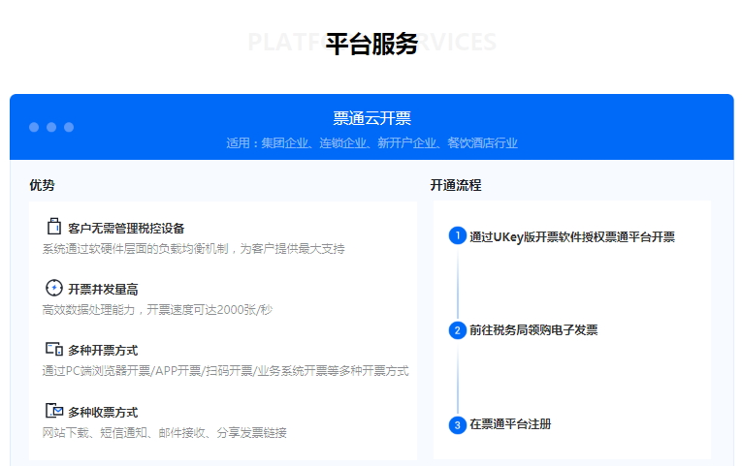Select the 票通云开票 header title
This screenshot has width=742, height=466.
[371, 118]
